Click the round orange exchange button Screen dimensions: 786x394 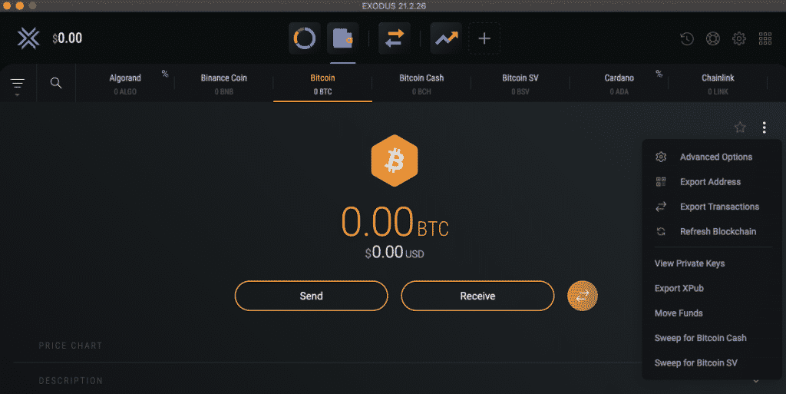pos(582,296)
